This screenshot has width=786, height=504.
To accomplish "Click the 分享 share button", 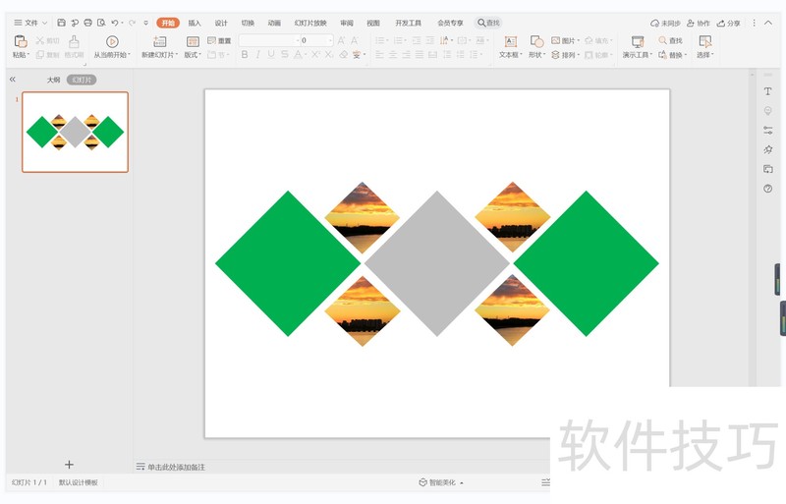I will point(729,23).
